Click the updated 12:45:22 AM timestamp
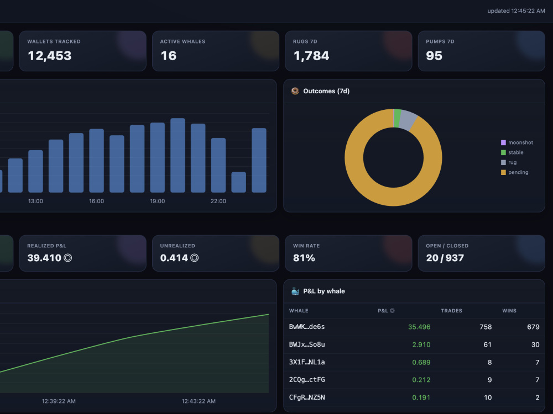The height and width of the screenshot is (414, 553). coord(516,11)
